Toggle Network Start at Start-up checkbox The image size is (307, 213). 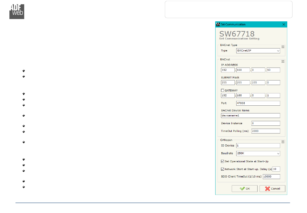[x=222, y=169]
